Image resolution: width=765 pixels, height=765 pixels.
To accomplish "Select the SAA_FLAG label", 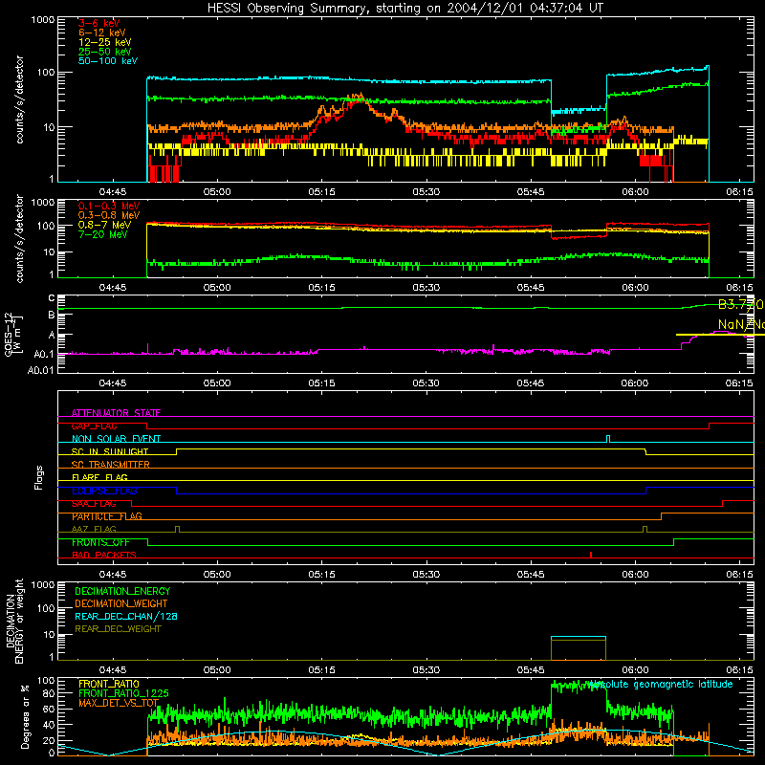I will click(x=94, y=504).
